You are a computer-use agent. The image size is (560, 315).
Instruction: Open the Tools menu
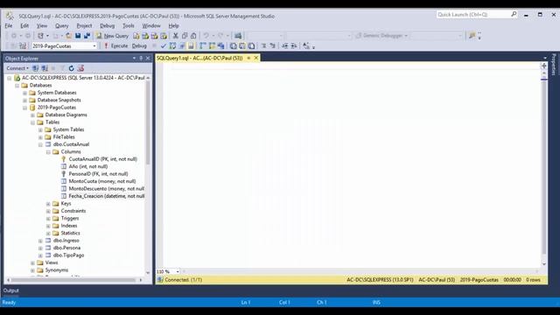coord(129,25)
